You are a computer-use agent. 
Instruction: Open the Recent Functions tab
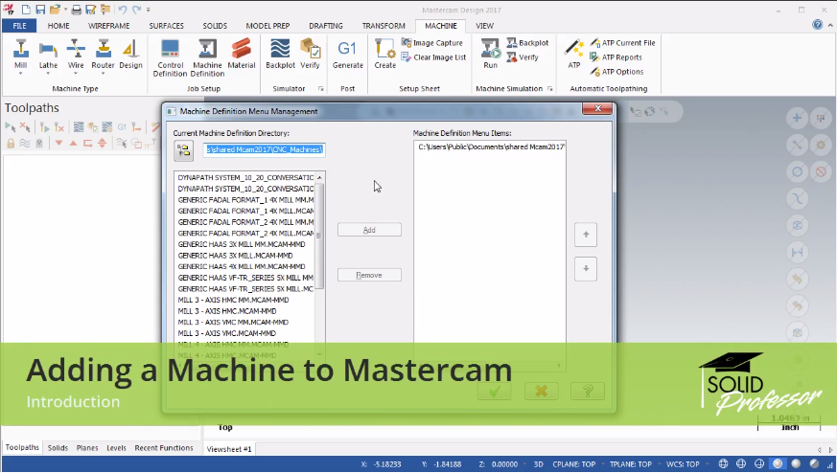tap(164, 448)
